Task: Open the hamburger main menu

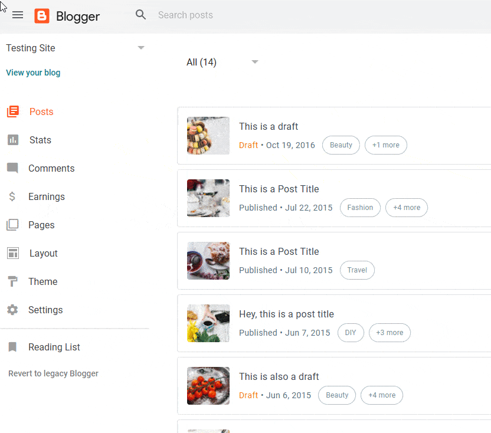Action: point(18,15)
